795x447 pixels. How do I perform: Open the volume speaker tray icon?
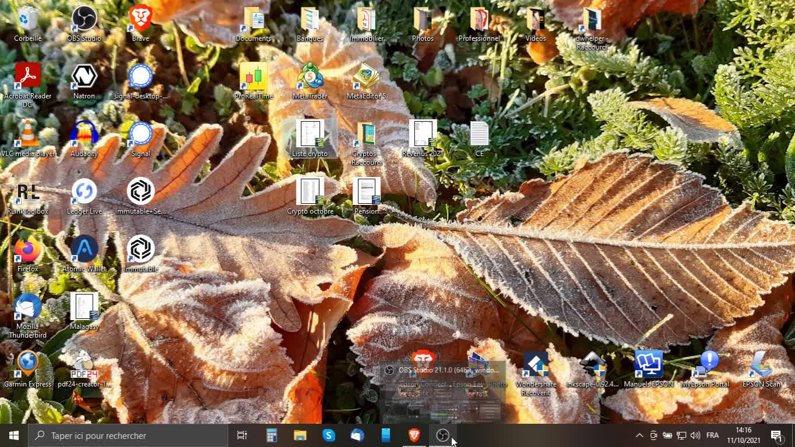[x=695, y=435]
